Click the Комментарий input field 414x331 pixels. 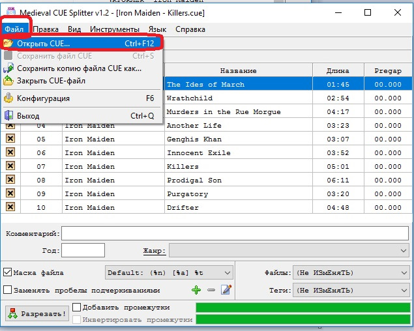(235, 233)
